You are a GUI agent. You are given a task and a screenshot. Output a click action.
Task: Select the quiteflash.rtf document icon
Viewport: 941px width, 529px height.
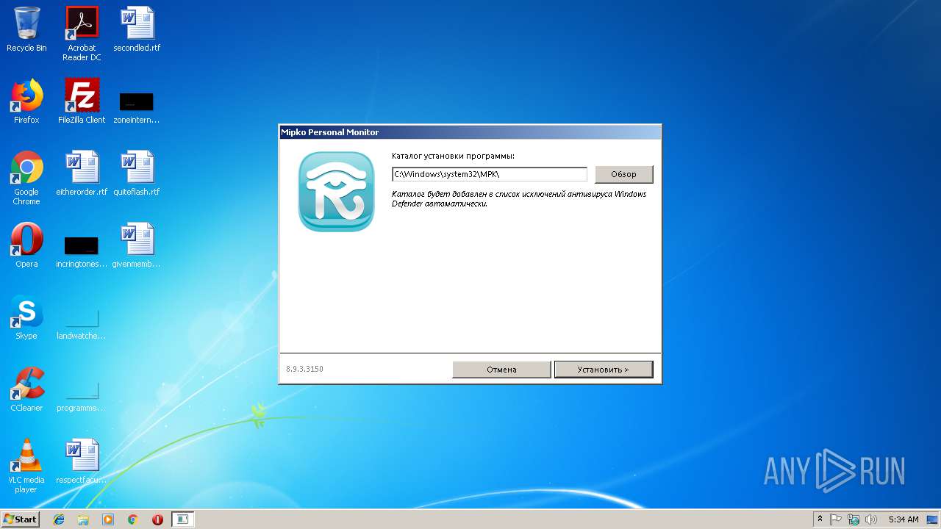point(137,173)
